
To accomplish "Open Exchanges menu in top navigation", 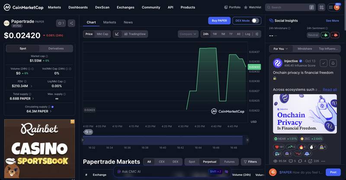I will point(125,7).
